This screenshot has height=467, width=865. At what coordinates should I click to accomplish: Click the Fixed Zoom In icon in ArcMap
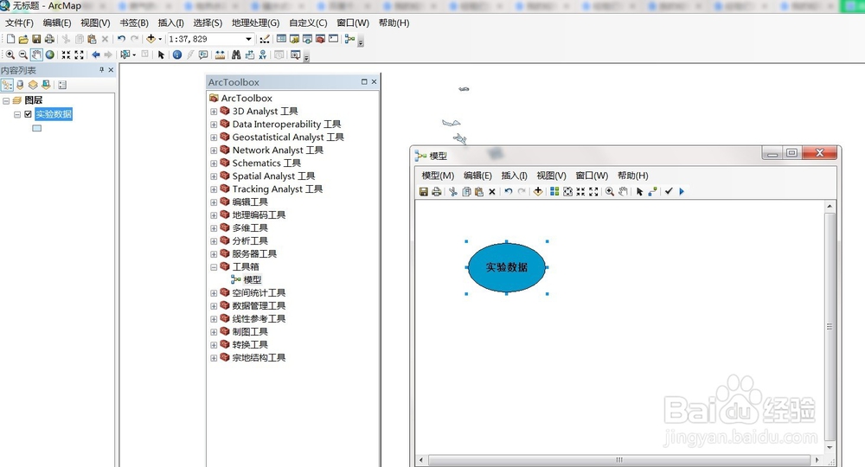pos(67,54)
